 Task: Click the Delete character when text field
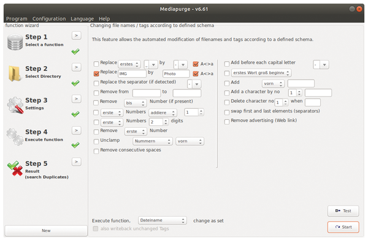(x=313, y=103)
